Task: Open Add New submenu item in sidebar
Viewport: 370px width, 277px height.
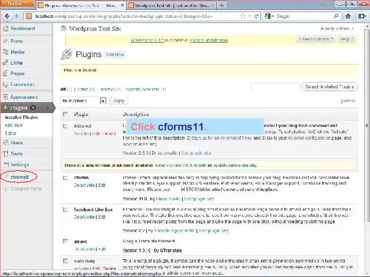Action: coord(13,125)
